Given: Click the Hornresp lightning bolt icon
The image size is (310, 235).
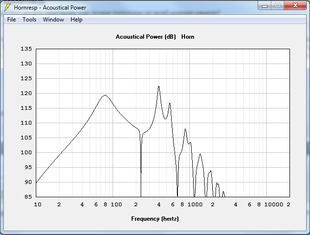Looking at the screenshot, I should tap(8, 7).
